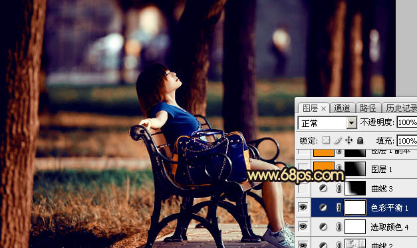
Task: Toggle lock position move icon
Action: (x=348, y=140)
